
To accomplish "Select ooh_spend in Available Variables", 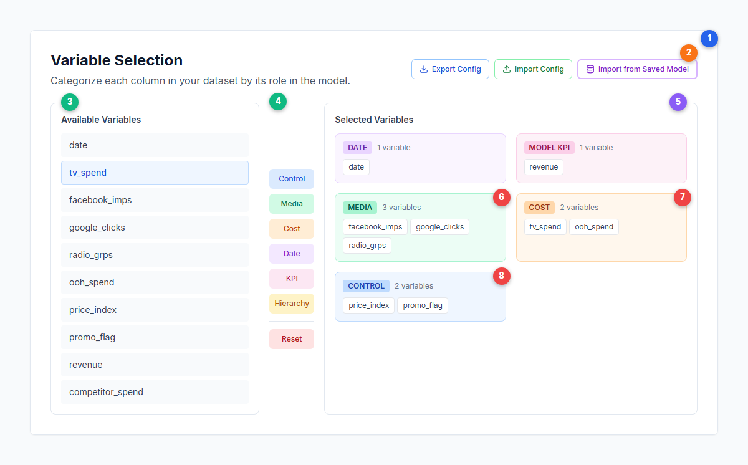I will [x=155, y=282].
